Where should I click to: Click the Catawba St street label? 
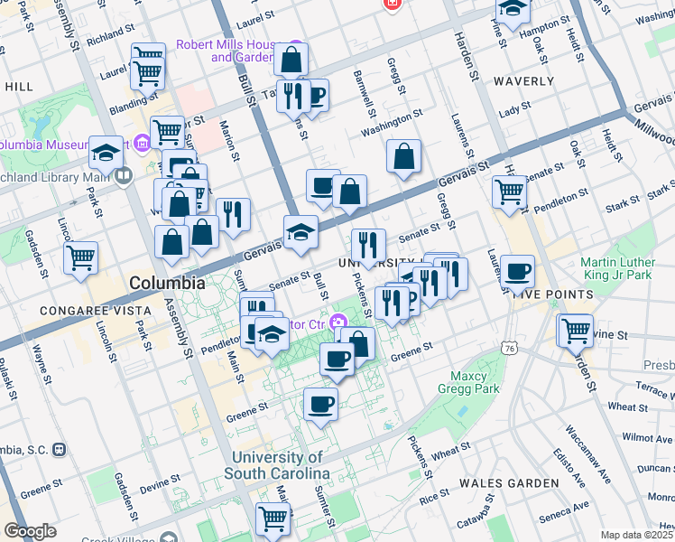476,511
